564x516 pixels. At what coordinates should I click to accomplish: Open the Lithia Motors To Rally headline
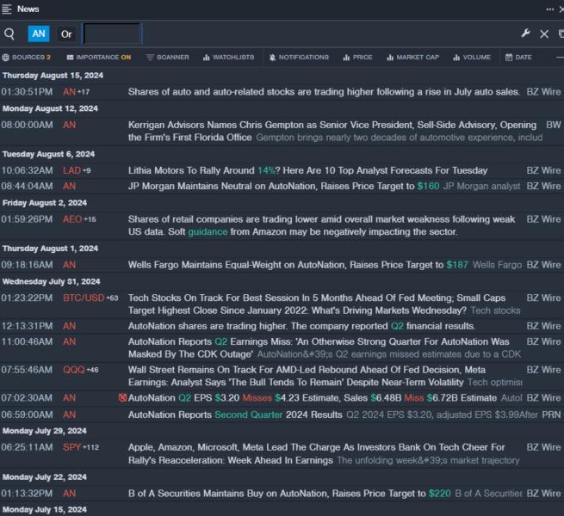(307, 170)
